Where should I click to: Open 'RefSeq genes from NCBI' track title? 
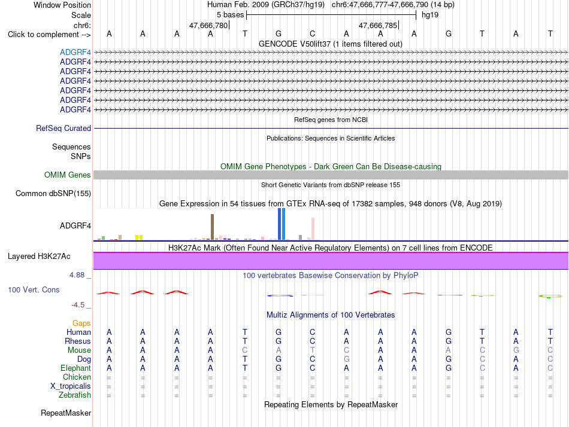[x=331, y=120]
